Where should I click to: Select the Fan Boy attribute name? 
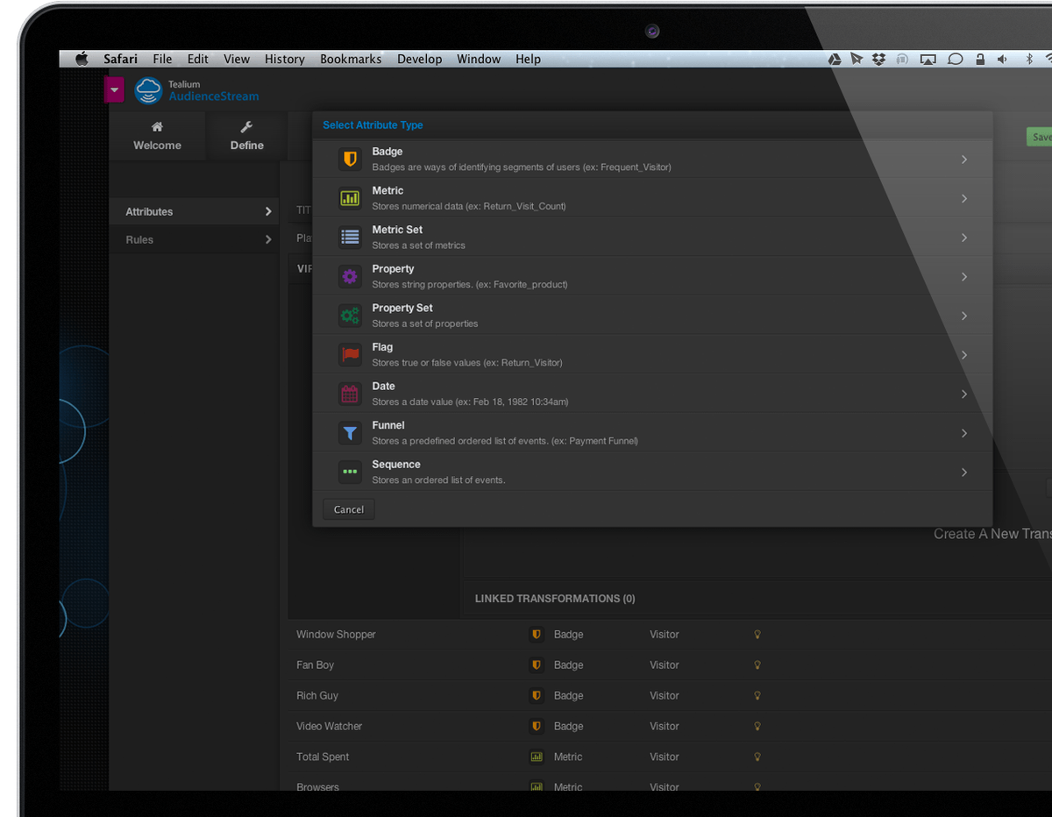(315, 665)
